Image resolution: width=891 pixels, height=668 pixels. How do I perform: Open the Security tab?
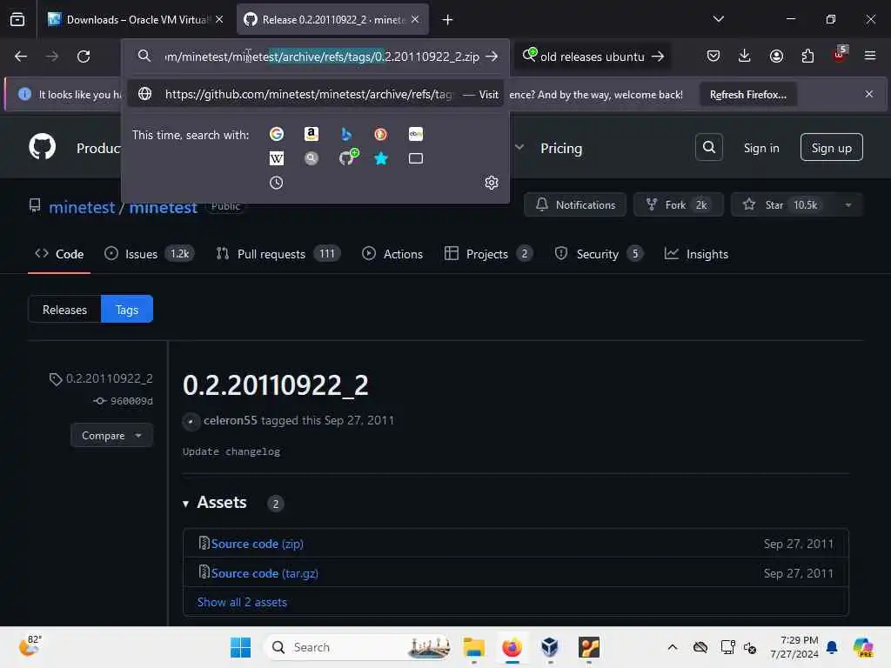point(599,254)
